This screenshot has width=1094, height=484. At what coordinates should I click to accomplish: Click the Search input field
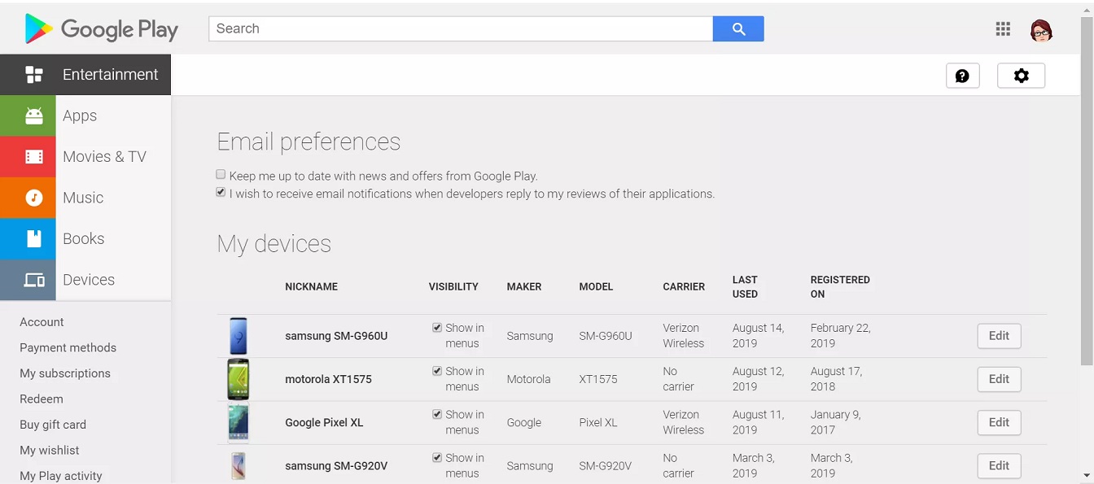tap(460, 28)
